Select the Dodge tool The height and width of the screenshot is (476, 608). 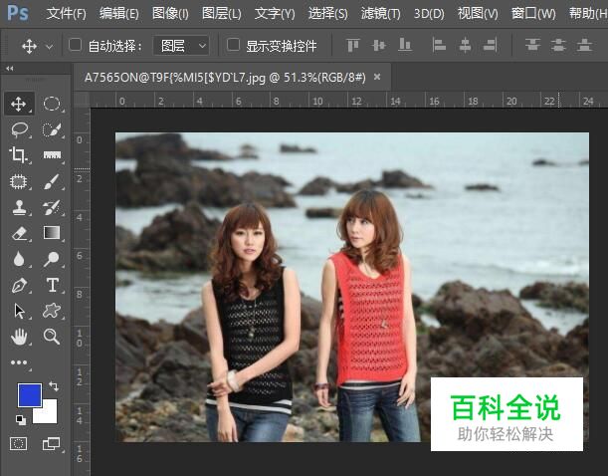[x=52, y=259]
